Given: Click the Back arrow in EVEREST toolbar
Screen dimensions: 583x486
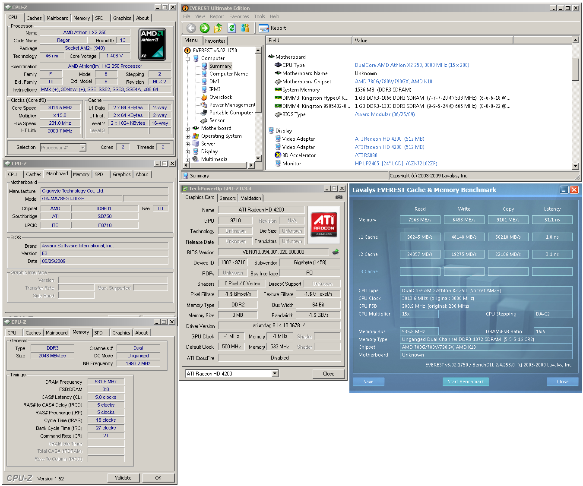Looking at the screenshot, I should [x=191, y=28].
